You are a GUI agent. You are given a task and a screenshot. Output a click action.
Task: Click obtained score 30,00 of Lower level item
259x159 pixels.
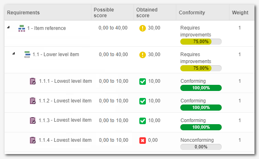(x=154, y=55)
